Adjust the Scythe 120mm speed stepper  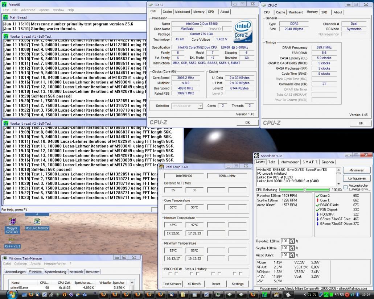[292, 248]
